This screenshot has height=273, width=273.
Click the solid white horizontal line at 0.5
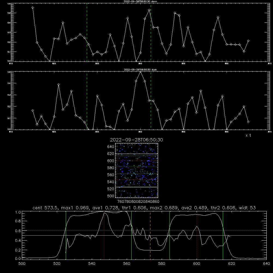pyautogui.click(x=144, y=235)
